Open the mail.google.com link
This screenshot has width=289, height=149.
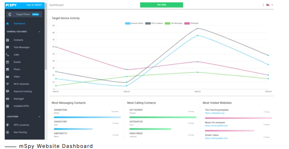click(216, 138)
